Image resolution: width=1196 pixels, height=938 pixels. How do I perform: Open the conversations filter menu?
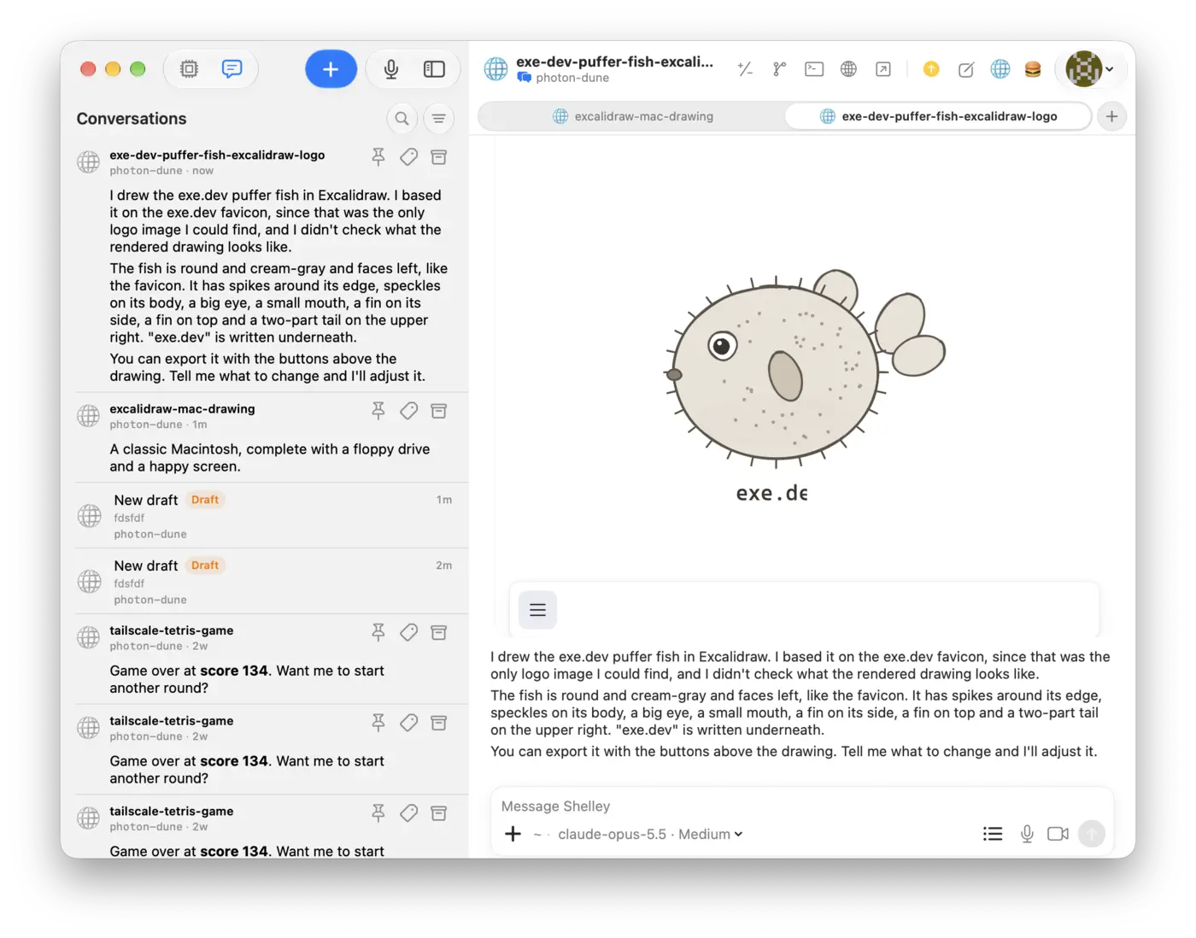(438, 119)
